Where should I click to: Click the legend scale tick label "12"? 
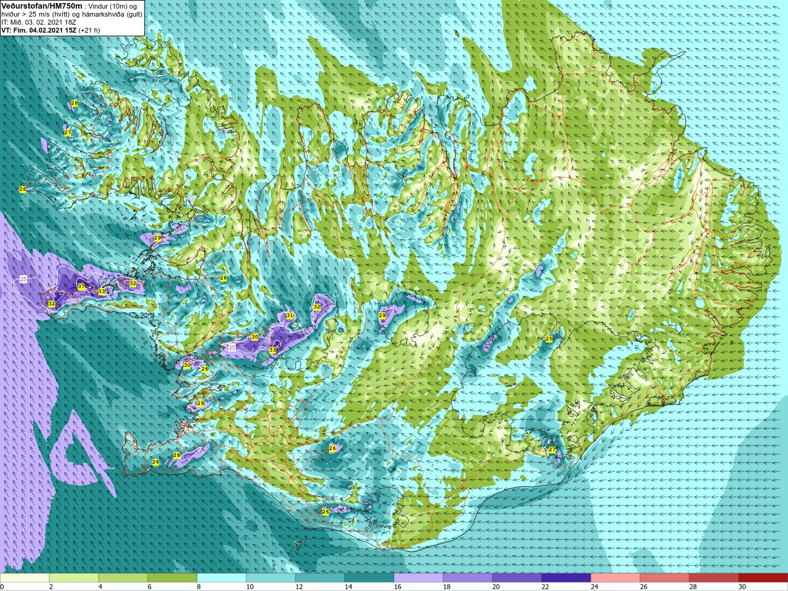point(299,587)
